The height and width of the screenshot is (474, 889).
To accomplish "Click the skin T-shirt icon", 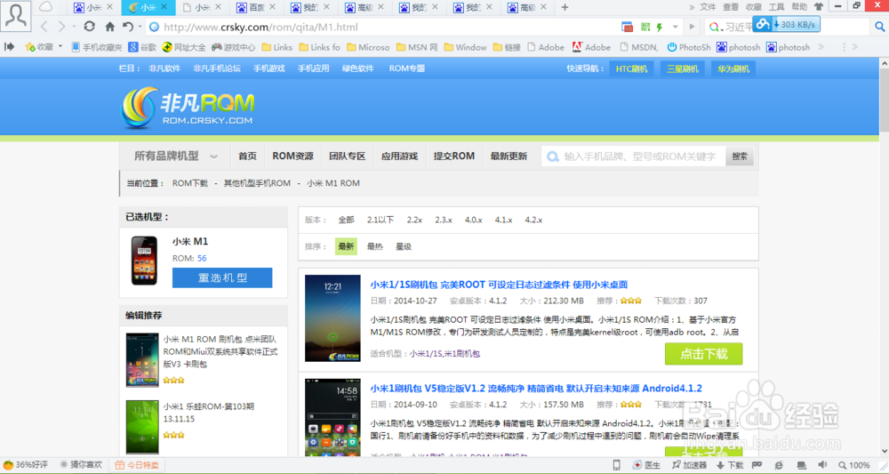I will [x=818, y=7].
